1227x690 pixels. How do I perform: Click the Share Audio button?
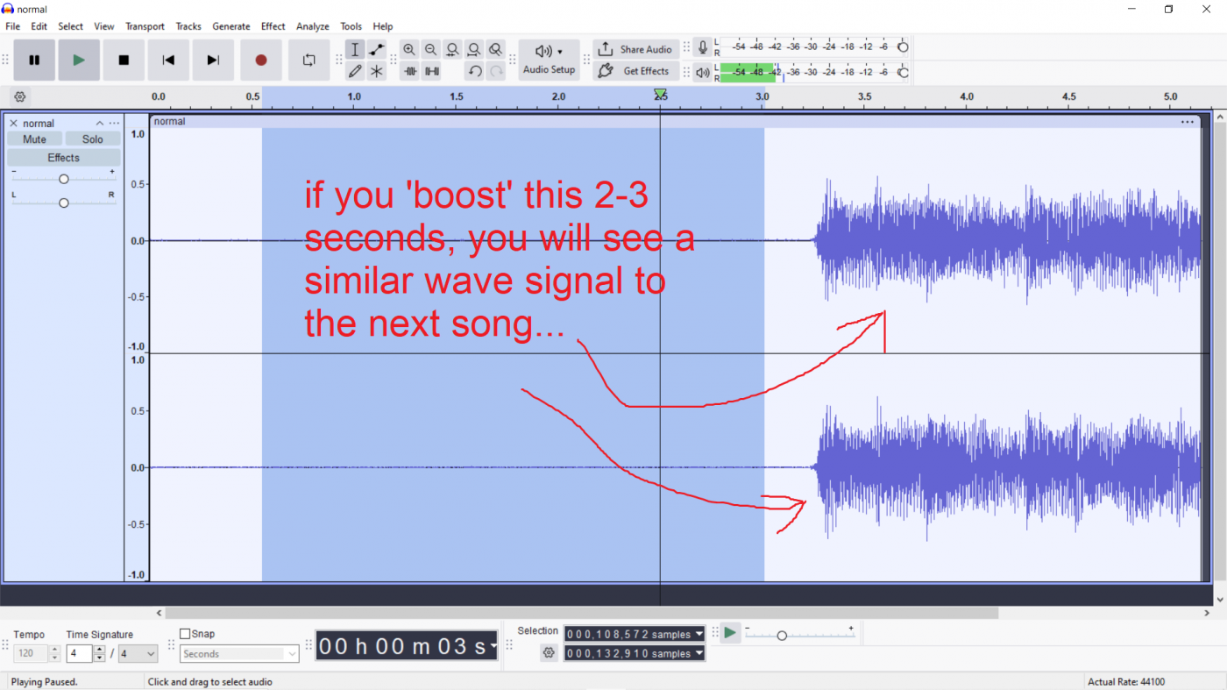point(635,49)
